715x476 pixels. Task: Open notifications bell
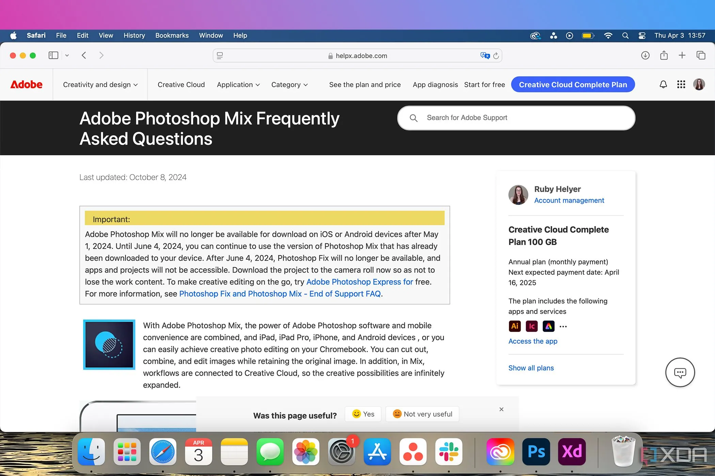663,84
